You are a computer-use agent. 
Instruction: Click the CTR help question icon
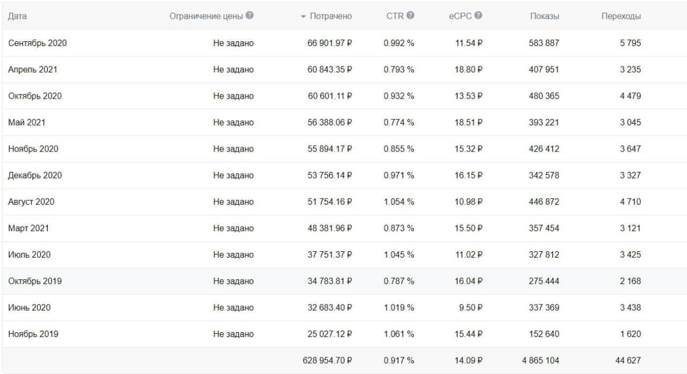(x=410, y=16)
